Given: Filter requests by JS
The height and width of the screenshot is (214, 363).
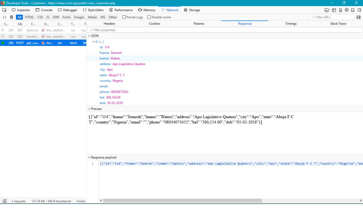Looking at the screenshot, I should pos(48,17).
